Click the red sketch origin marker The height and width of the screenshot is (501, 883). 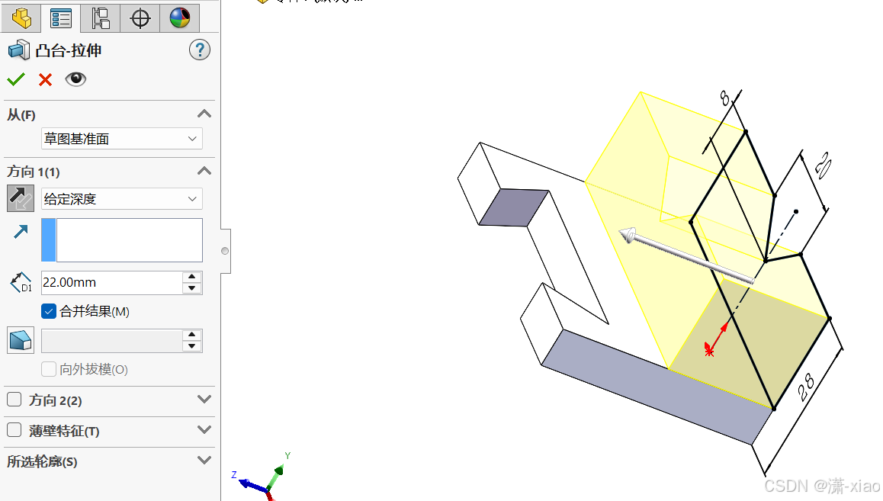pos(709,351)
